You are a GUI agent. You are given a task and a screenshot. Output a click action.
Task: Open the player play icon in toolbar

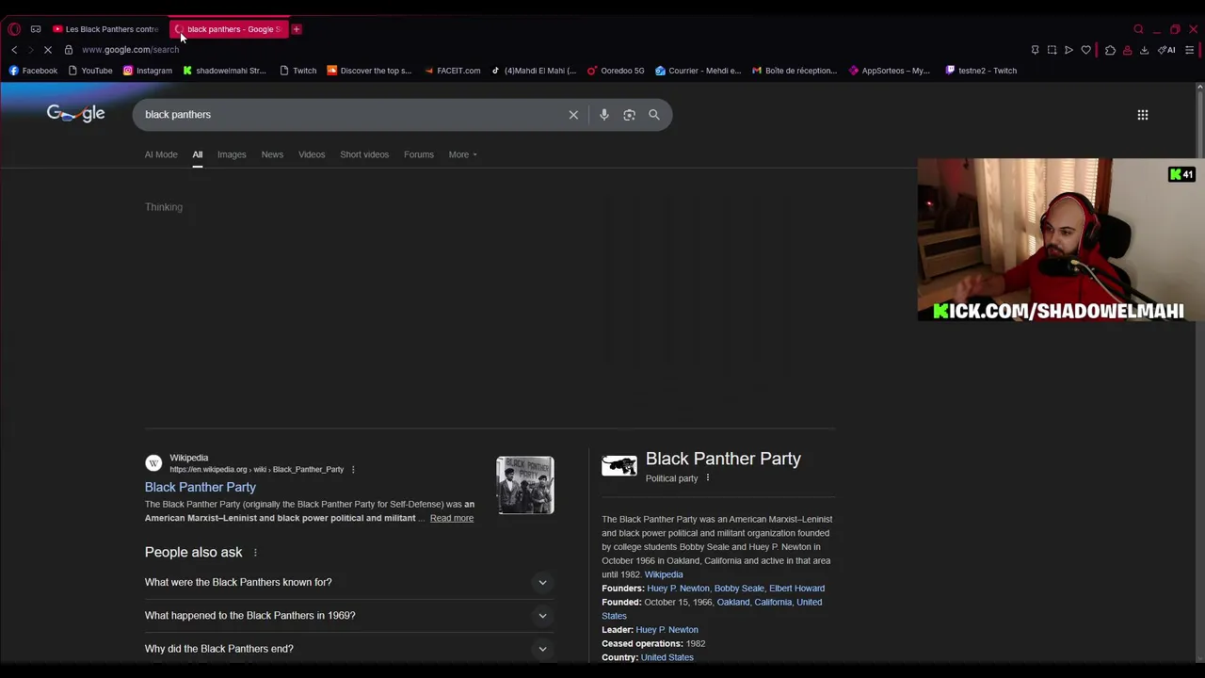point(1068,50)
